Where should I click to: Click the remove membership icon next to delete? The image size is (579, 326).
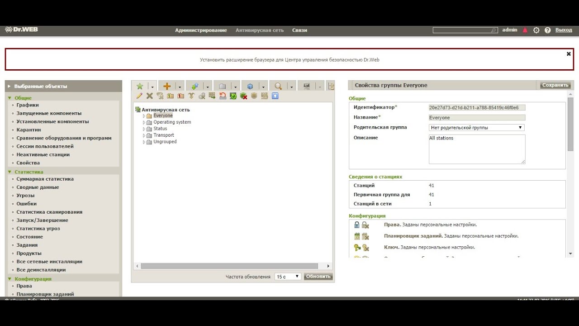160,96
